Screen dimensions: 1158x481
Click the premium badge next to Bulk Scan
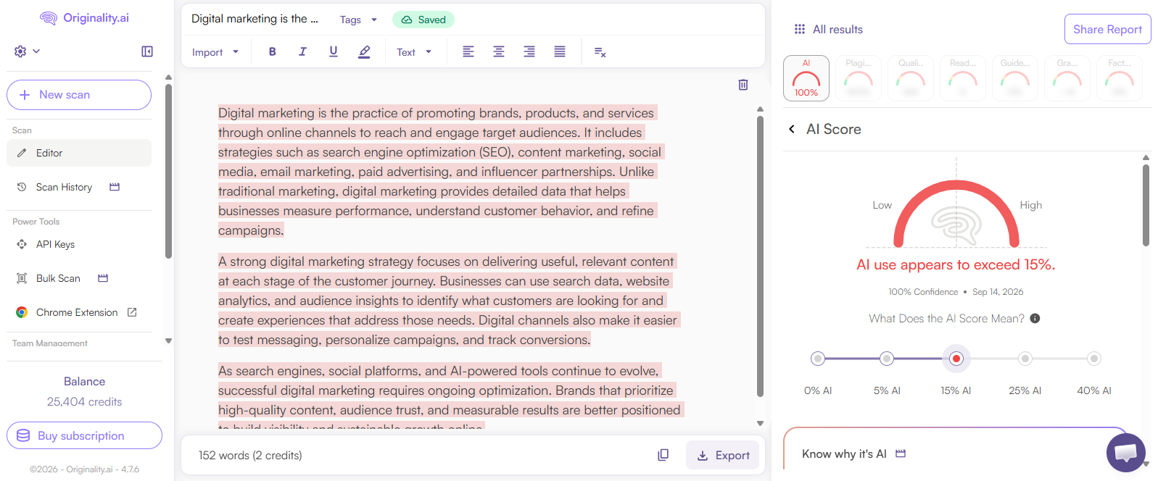click(x=103, y=278)
